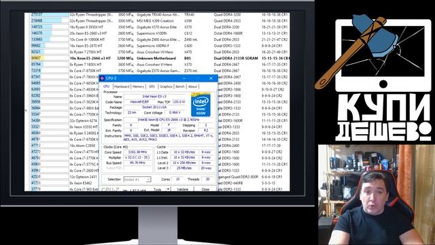Select the 8x Ryzen 7 2700X HT row

[160, 52]
